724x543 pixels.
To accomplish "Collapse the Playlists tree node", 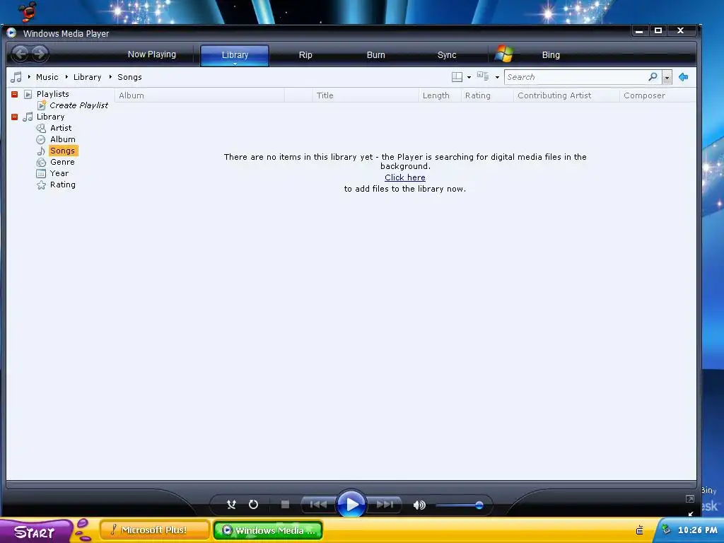I will pyautogui.click(x=14, y=94).
